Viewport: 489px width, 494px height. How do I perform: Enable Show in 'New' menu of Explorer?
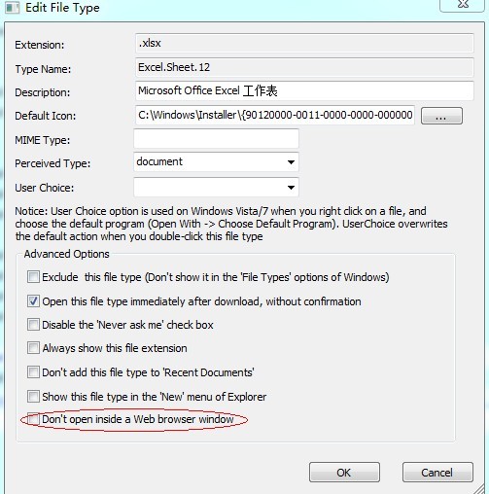click(33, 396)
